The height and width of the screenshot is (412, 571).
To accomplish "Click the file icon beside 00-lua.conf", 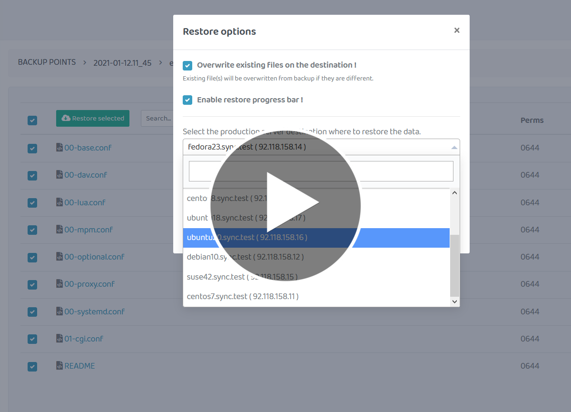I will coord(59,202).
